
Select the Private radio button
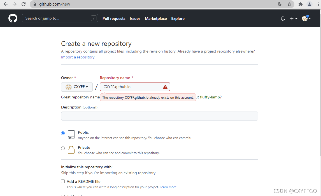(x=63, y=148)
